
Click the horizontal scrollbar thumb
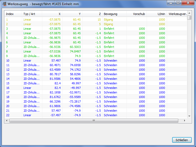(94, 120)
